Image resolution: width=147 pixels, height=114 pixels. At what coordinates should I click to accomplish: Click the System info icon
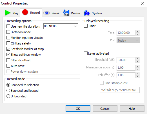click(87, 13)
